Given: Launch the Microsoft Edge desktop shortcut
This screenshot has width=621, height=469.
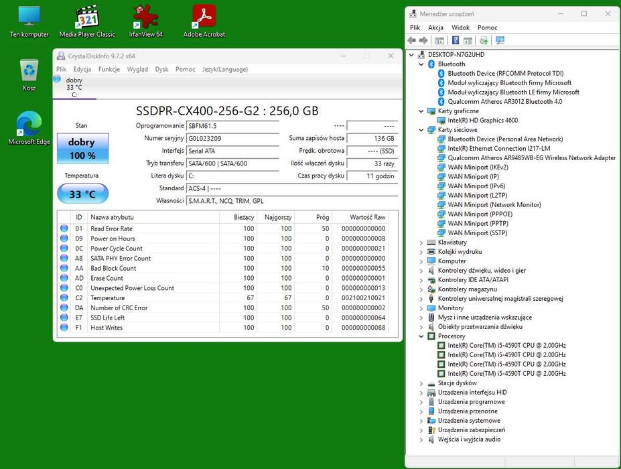Looking at the screenshot, I should point(29,128).
